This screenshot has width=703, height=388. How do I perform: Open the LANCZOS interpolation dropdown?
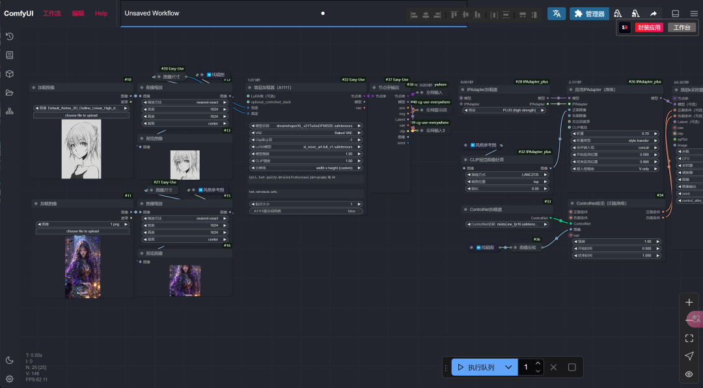point(507,174)
